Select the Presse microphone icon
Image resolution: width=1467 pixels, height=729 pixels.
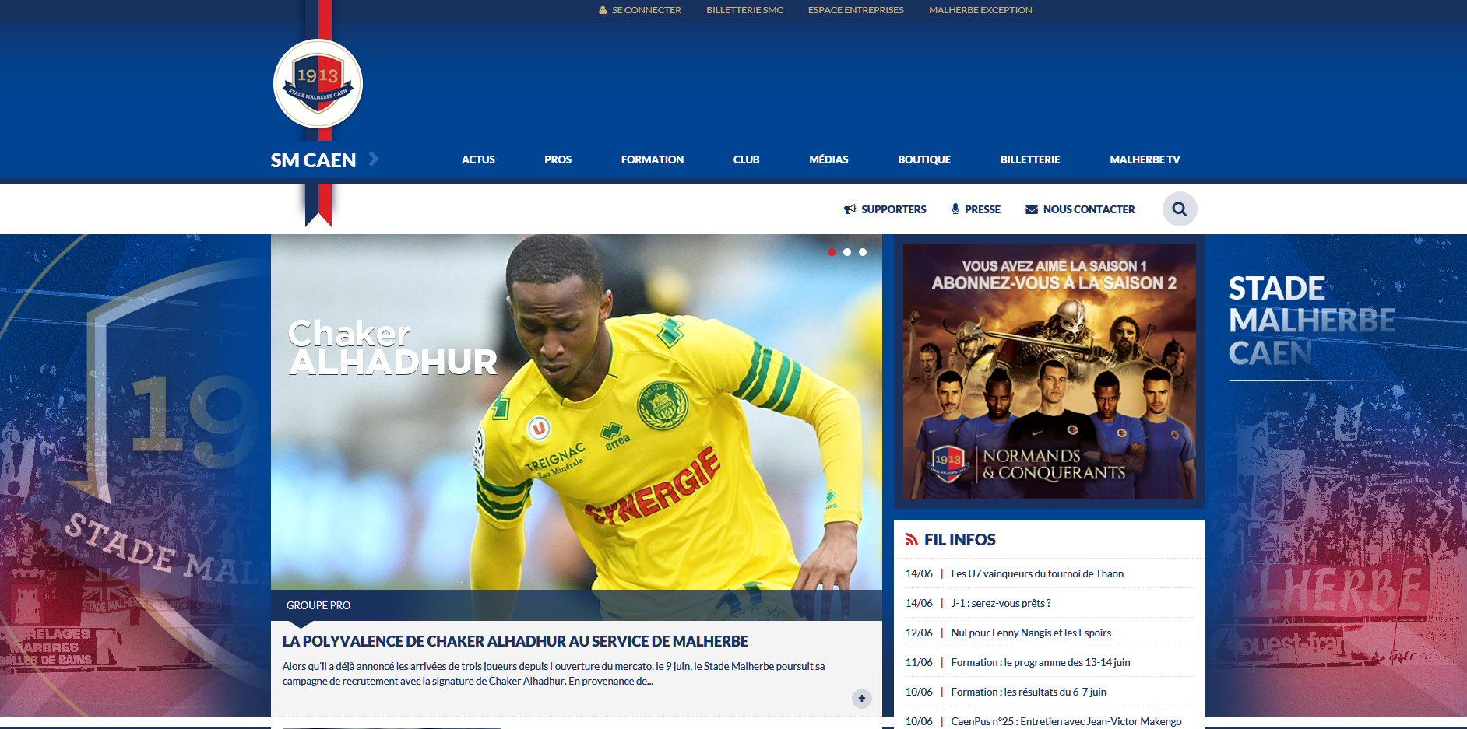956,209
